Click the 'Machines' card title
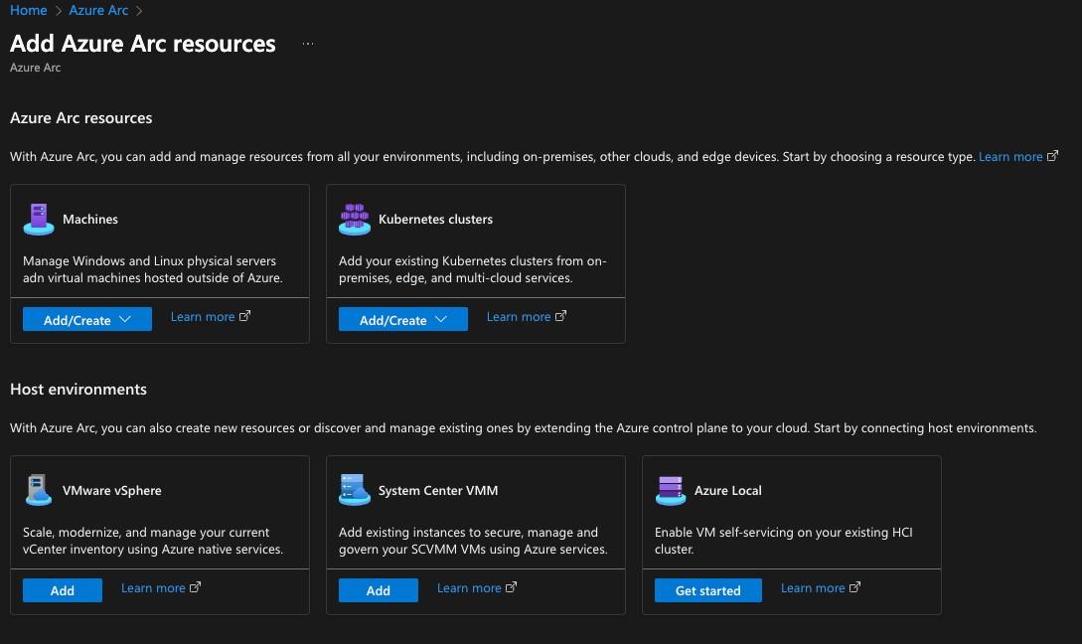Image resolution: width=1082 pixels, height=644 pixels. tap(90, 220)
